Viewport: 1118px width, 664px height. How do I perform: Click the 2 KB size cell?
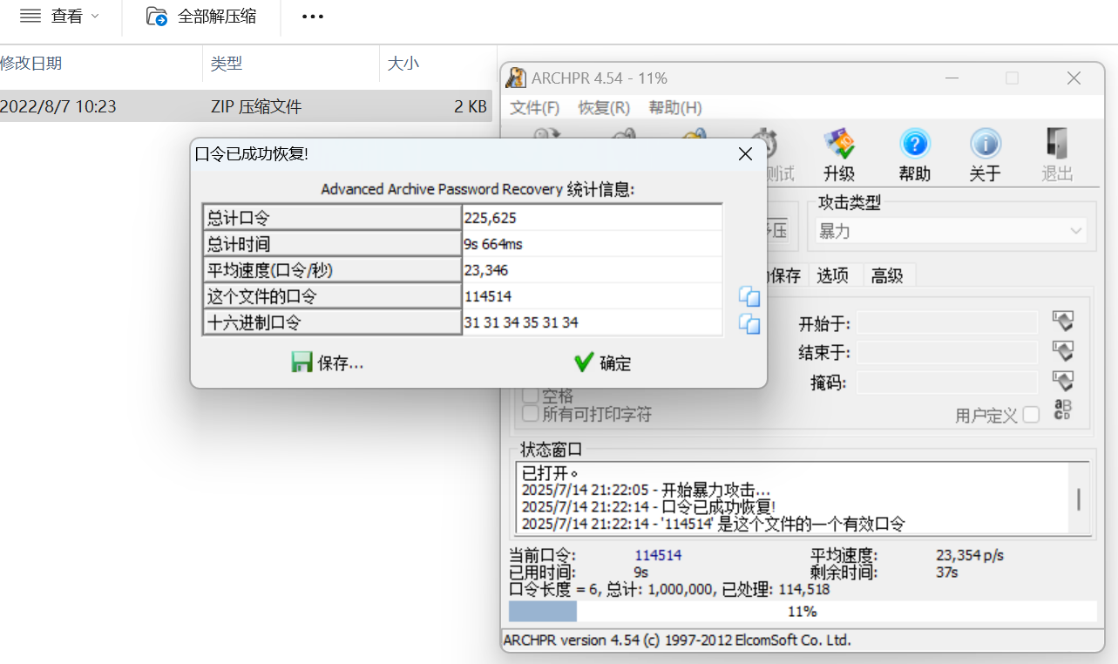tap(471, 107)
